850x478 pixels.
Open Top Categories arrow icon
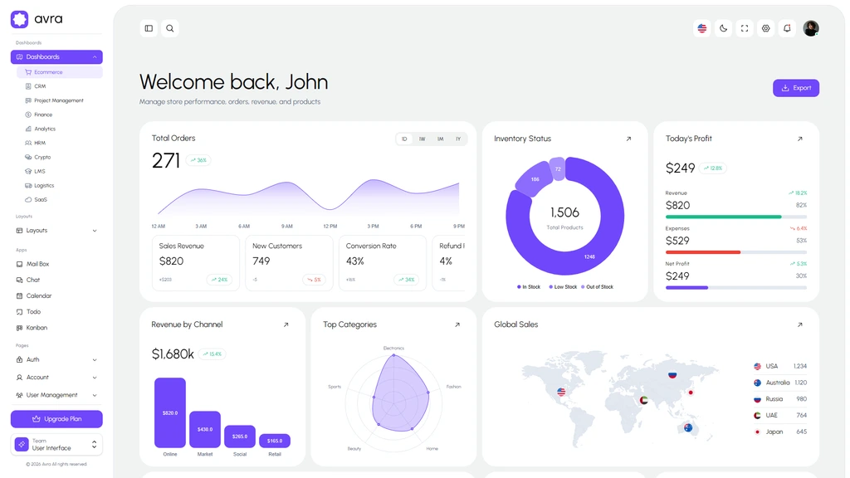point(457,324)
